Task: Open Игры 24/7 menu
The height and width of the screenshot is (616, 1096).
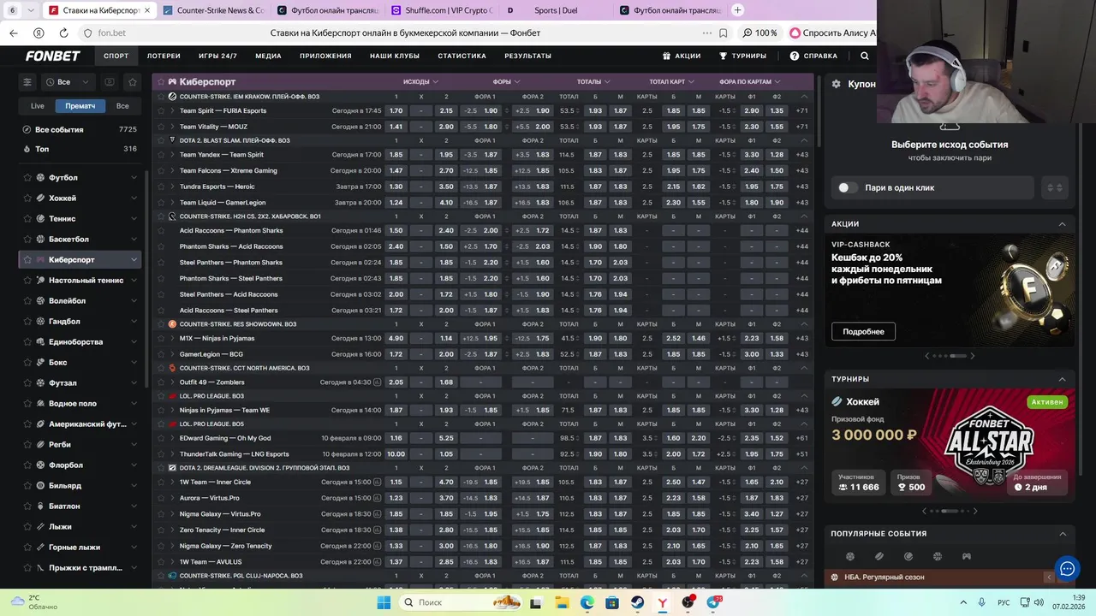Action: tap(217, 56)
